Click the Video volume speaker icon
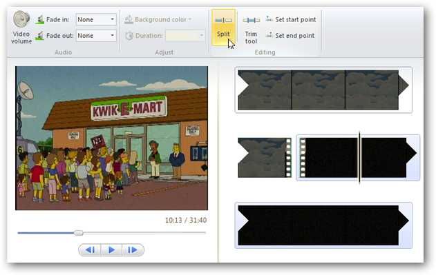Viewport: 436px width, 275px height. click(x=21, y=19)
